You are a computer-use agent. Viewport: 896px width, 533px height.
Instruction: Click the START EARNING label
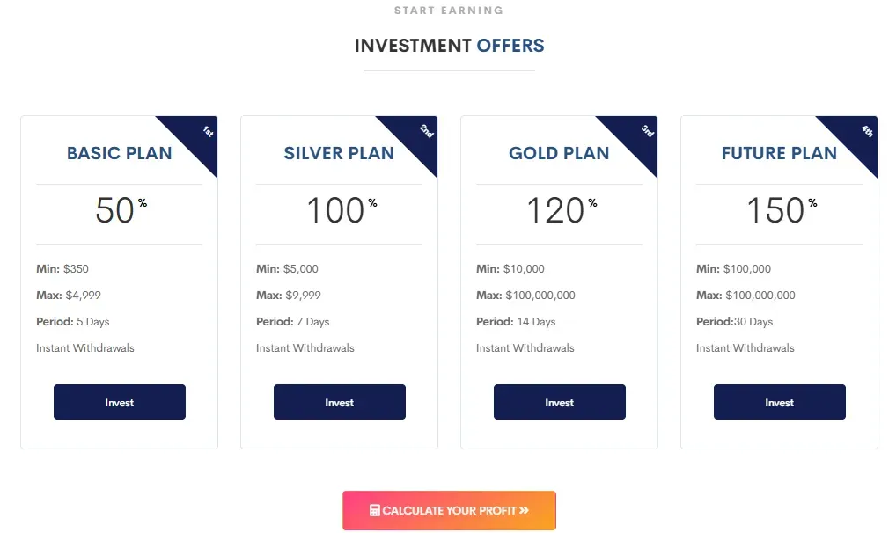click(x=449, y=10)
